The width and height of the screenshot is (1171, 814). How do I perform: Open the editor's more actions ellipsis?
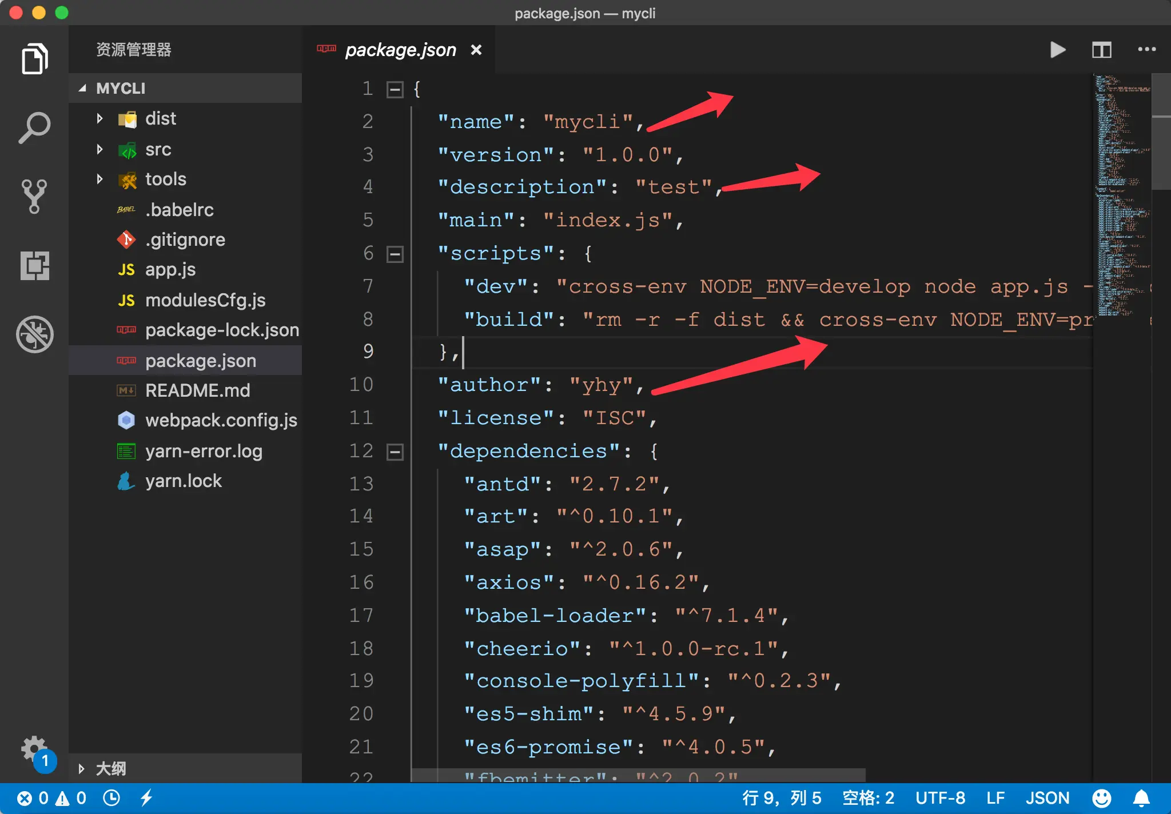click(x=1146, y=50)
